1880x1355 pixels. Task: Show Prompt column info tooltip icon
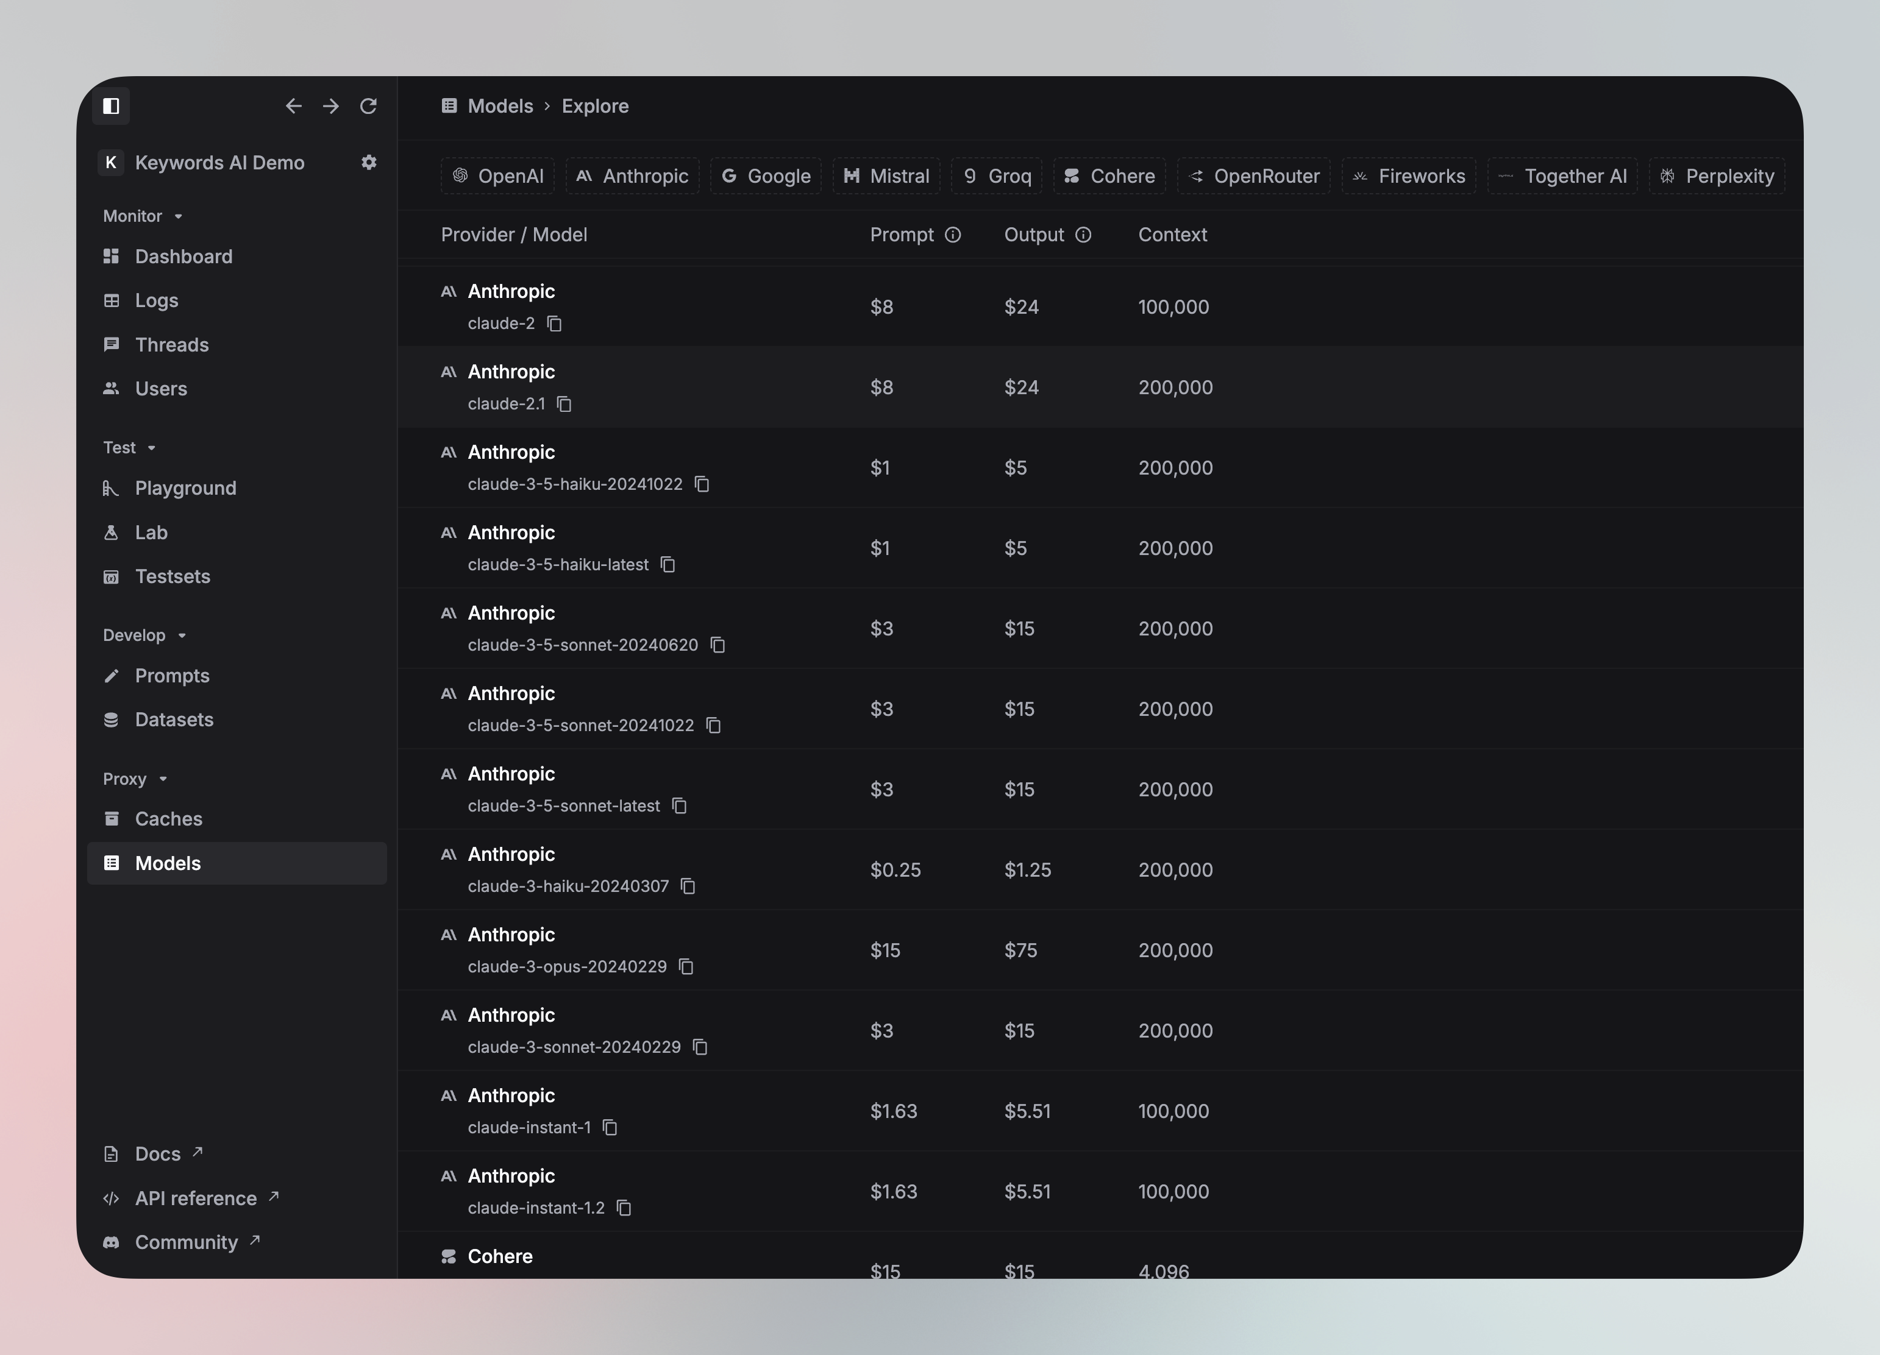[x=953, y=235]
